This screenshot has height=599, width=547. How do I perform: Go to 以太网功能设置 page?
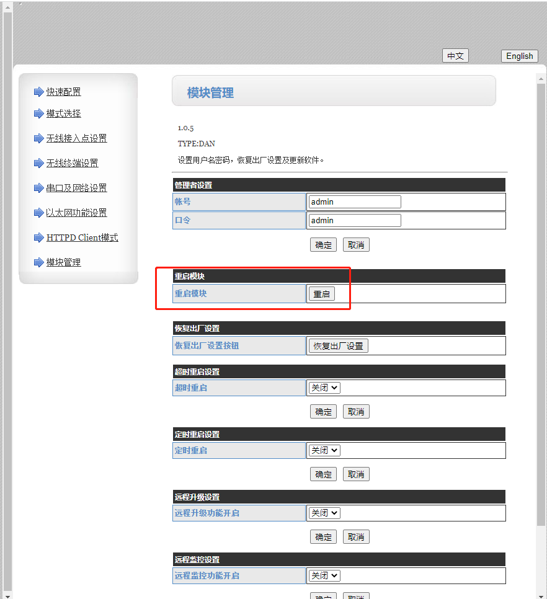click(76, 213)
